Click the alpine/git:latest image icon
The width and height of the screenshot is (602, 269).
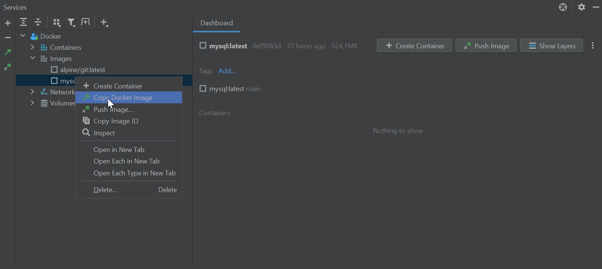tap(54, 69)
